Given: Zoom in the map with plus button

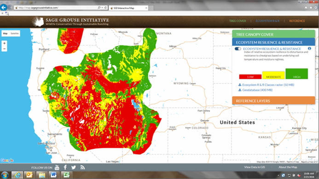Looking at the screenshot, I should (x=4, y=43).
